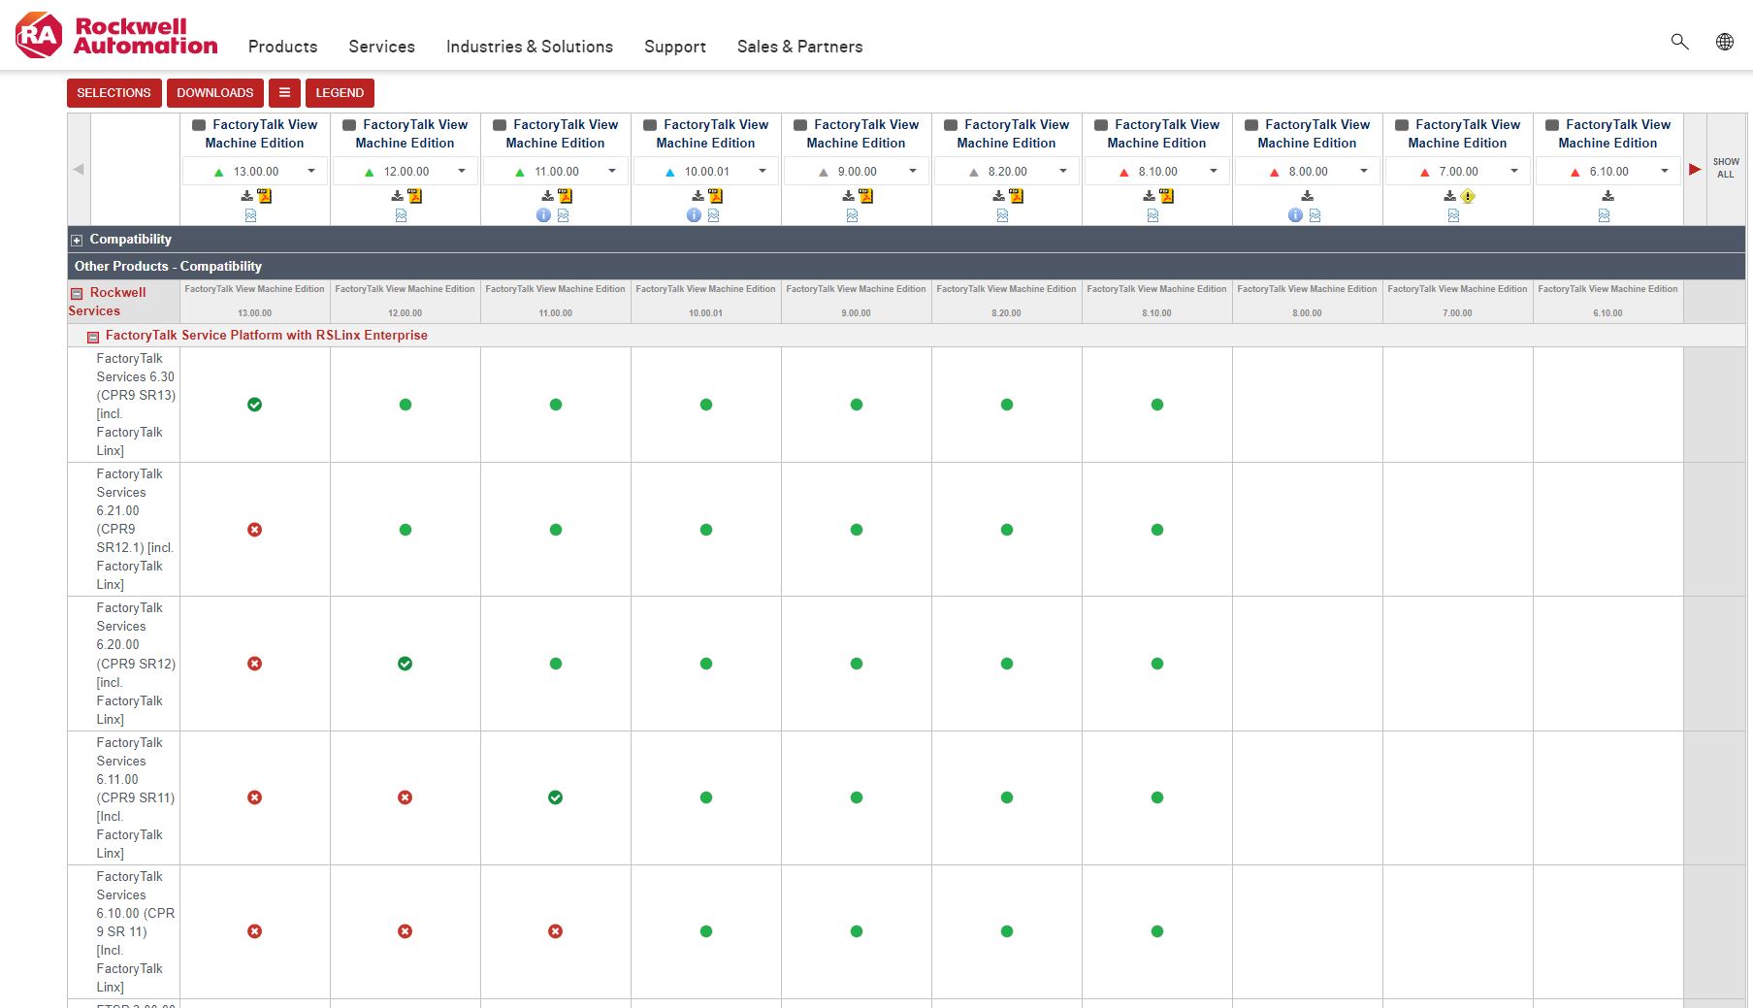Click the hamburger list button beside Downloads
Viewport: 1753px width, 1008px height.
pos(284,93)
